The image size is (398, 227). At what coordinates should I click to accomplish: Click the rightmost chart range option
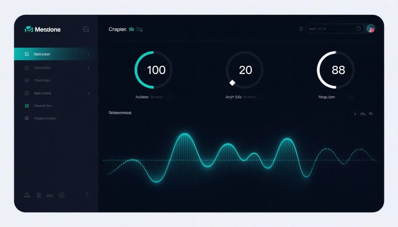[x=370, y=114]
